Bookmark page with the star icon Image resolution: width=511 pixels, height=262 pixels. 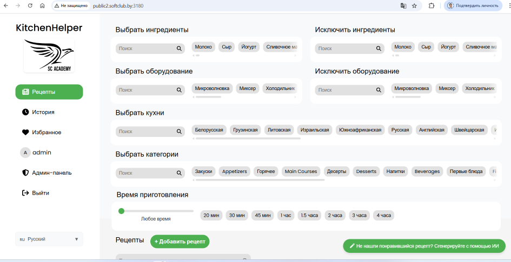[415, 5]
